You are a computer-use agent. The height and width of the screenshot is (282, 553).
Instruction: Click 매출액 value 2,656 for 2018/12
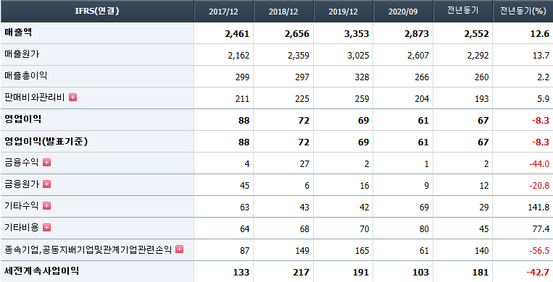pos(296,34)
